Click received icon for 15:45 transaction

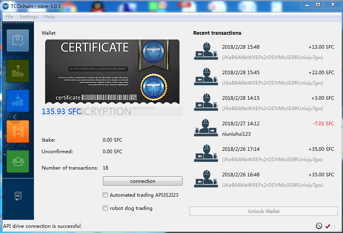[x=206, y=77]
